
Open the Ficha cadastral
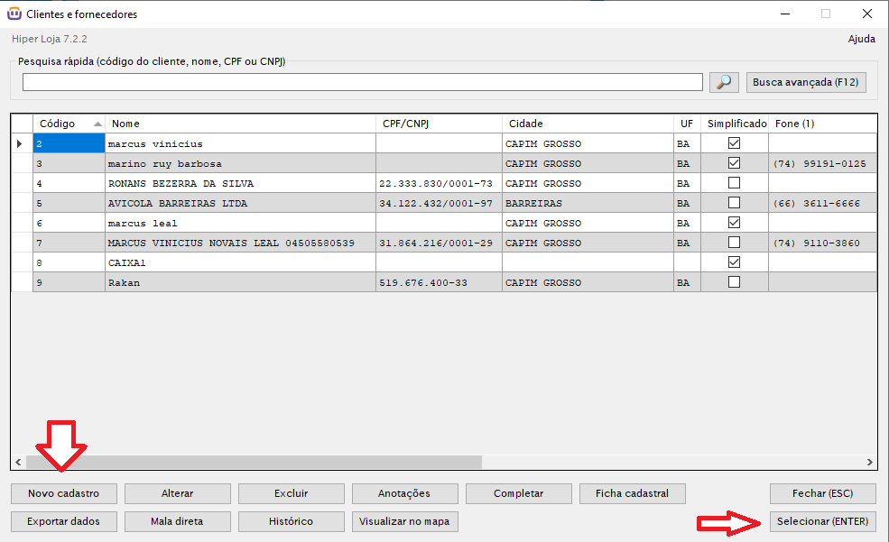632,493
